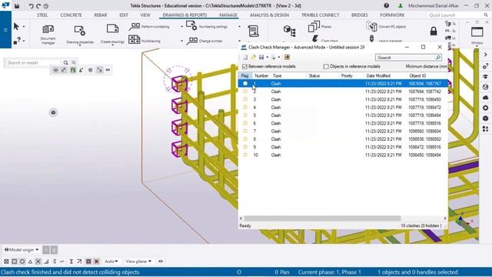The width and height of the screenshot is (492, 277).
Task: Open Numbering settings
Action: point(207,26)
